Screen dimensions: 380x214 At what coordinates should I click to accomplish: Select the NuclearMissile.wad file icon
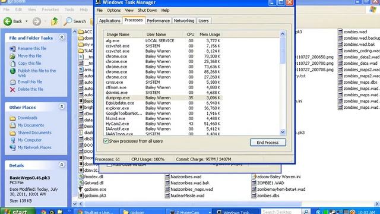tap(167, 196)
